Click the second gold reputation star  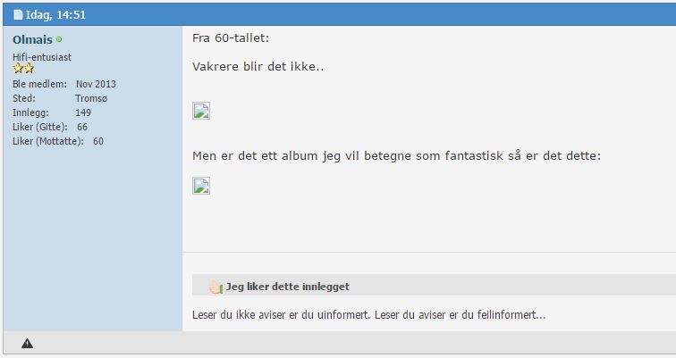pos(29,68)
